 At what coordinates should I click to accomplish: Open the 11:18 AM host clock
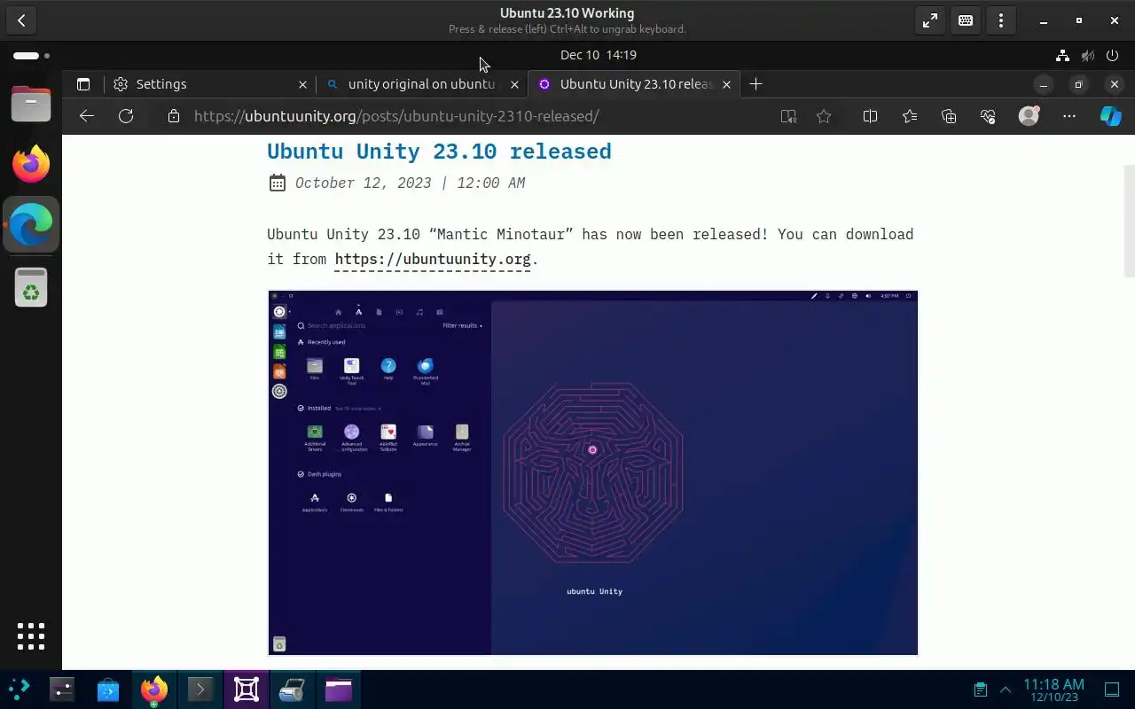(x=1053, y=690)
